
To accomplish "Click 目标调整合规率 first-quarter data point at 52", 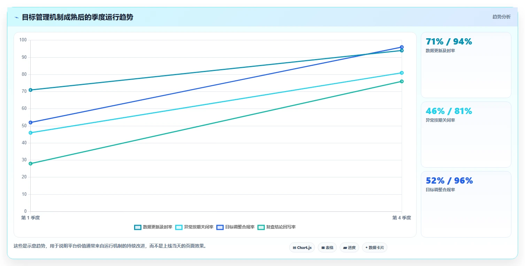I will click(x=30, y=122).
